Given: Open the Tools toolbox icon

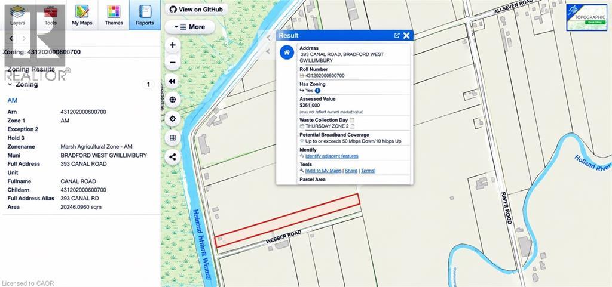Looking at the screenshot, I should (x=50, y=15).
